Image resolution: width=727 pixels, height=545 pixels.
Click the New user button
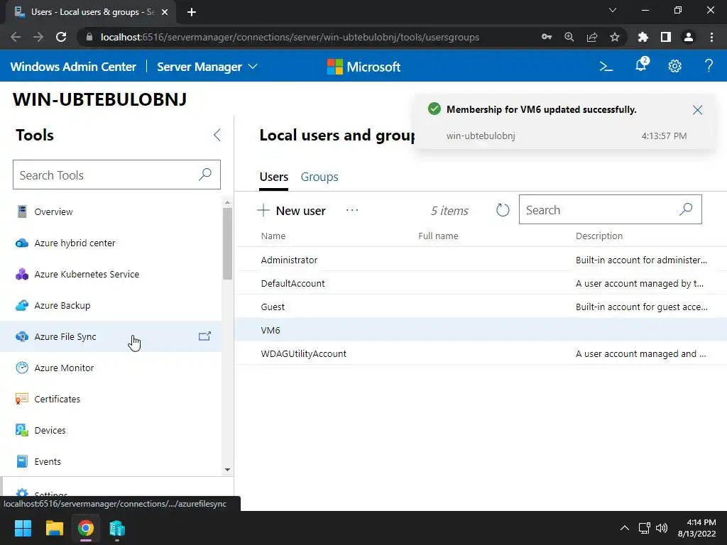tap(292, 210)
